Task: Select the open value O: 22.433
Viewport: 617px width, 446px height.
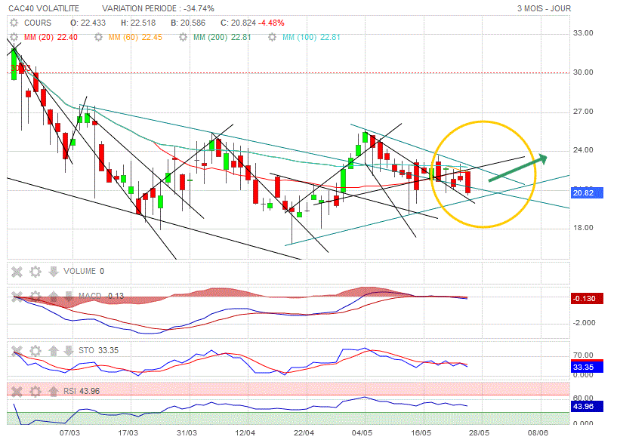Action: click(x=88, y=23)
